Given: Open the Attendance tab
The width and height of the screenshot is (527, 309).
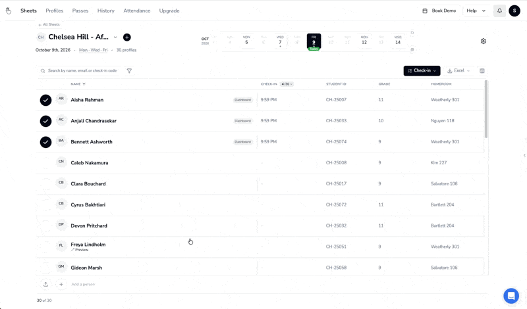Looking at the screenshot, I should 137,11.
